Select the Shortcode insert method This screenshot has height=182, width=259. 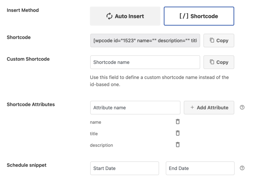199,16
